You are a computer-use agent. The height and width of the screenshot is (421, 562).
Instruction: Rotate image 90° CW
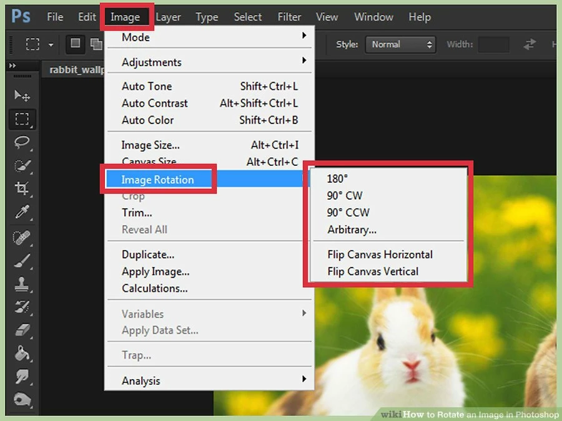389,195
